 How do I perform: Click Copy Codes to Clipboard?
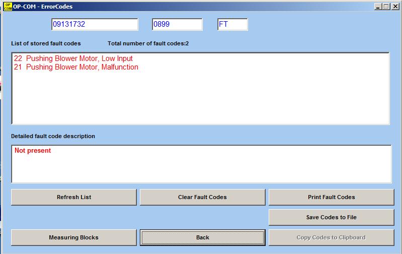[x=331, y=237]
